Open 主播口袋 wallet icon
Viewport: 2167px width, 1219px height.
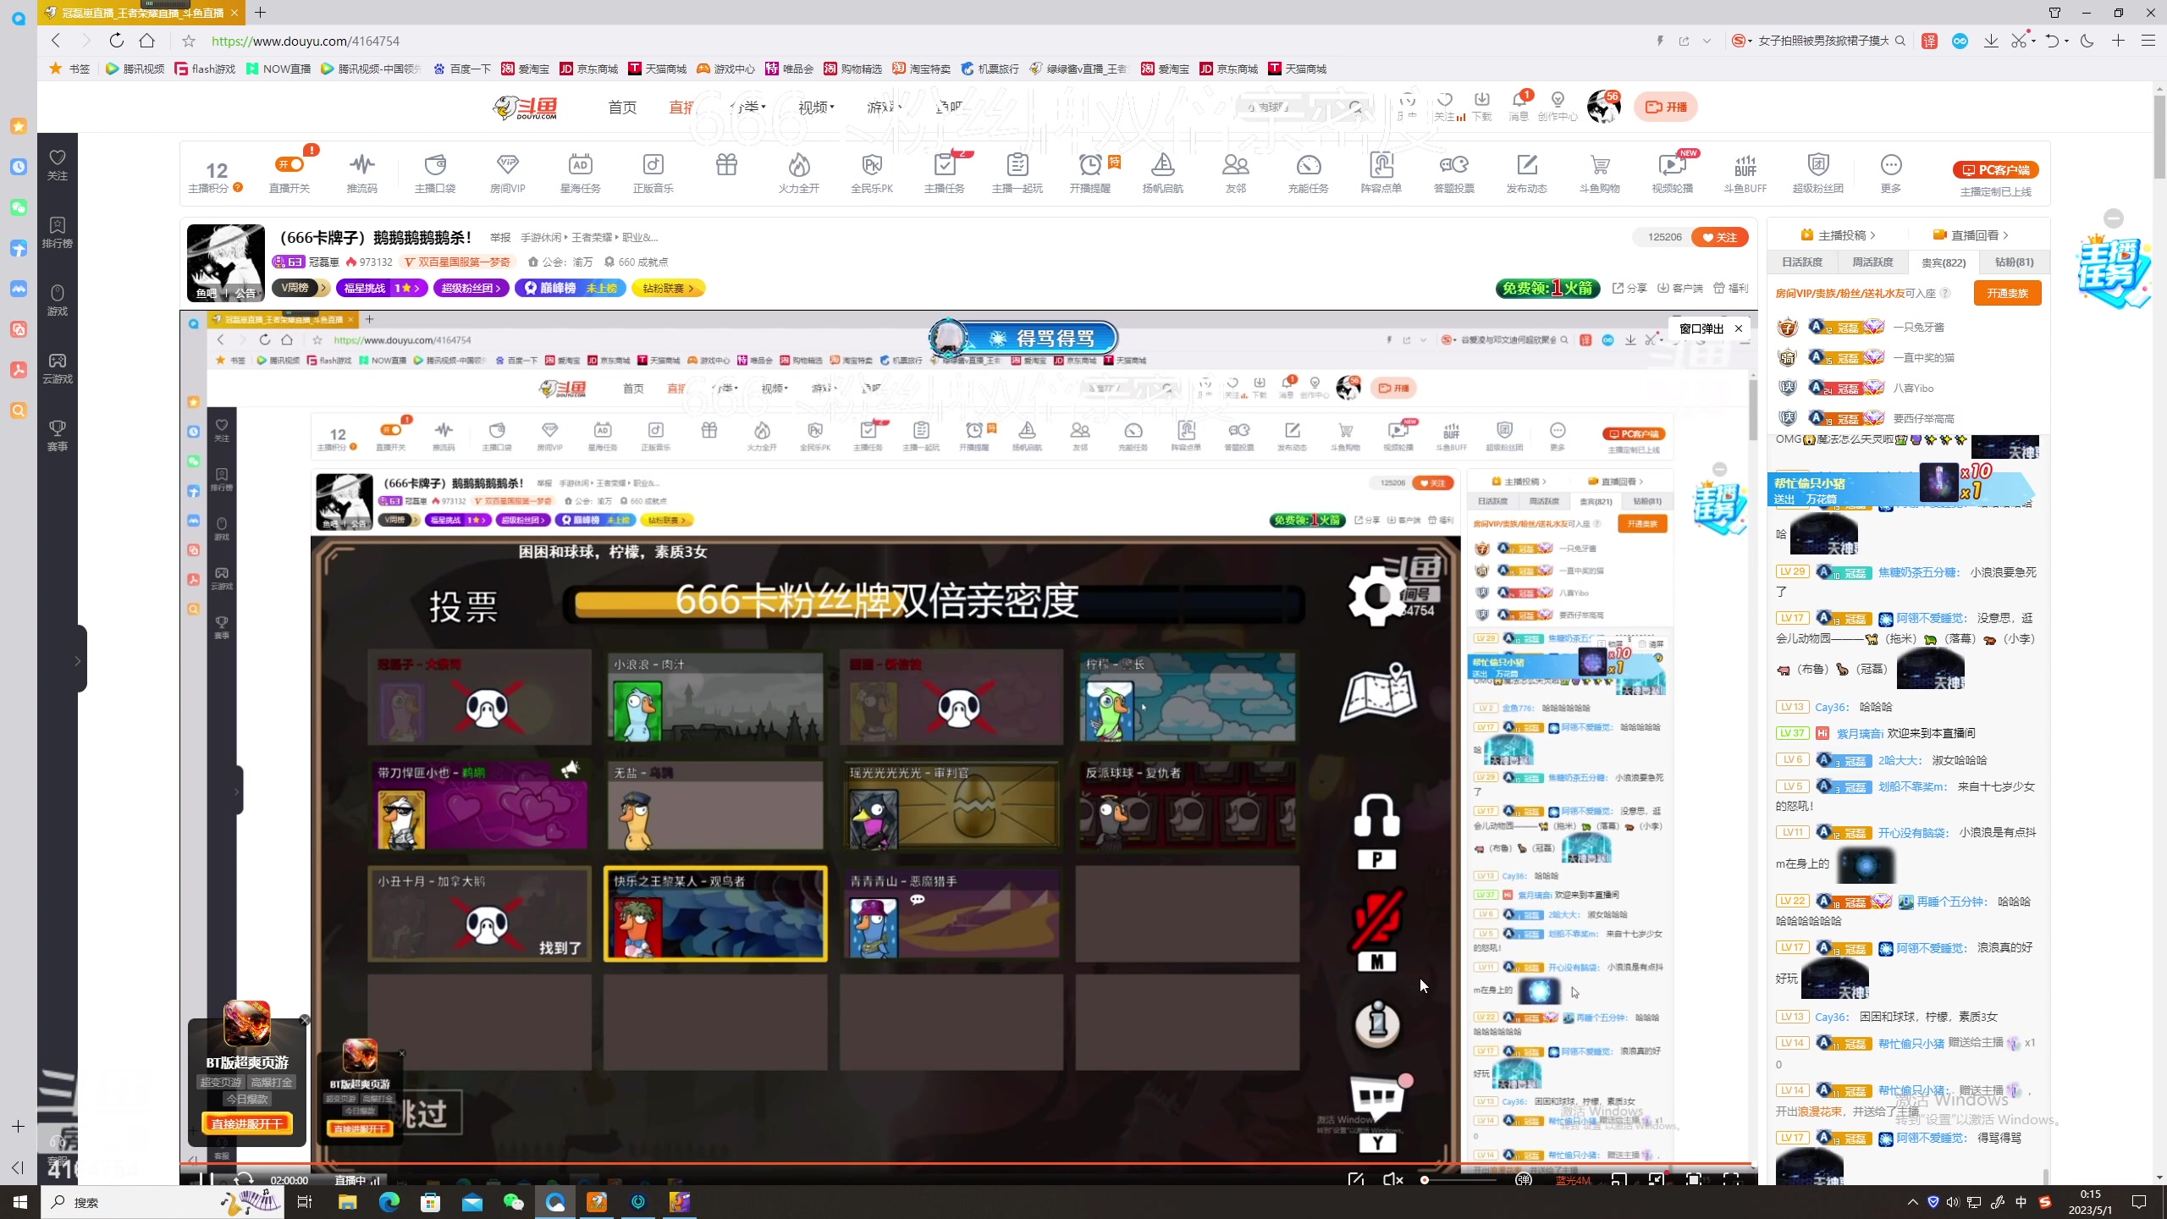click(435, 164)
